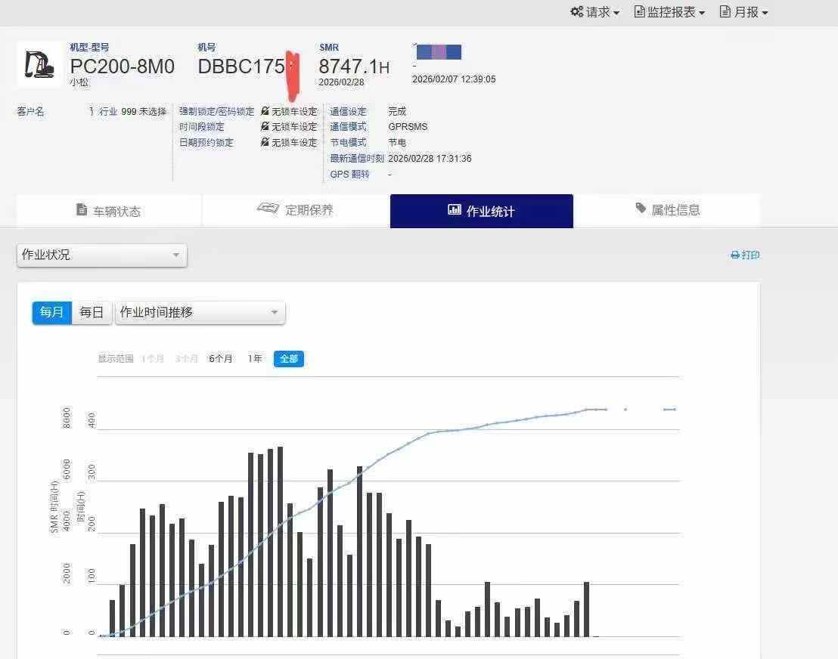The image size is (838, 659).
Task: Open the 作业状况 dropdown
Action: pos(101,255)
